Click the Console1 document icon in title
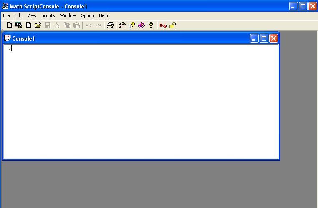Image resolution: width=318 pixels, height=208 pixels. (7, 38)
